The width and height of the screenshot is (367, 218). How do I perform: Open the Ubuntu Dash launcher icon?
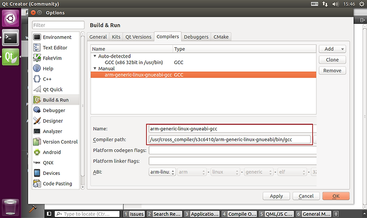pos(11,18)
